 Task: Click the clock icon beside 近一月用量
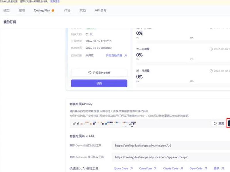(x=211, y=71)
